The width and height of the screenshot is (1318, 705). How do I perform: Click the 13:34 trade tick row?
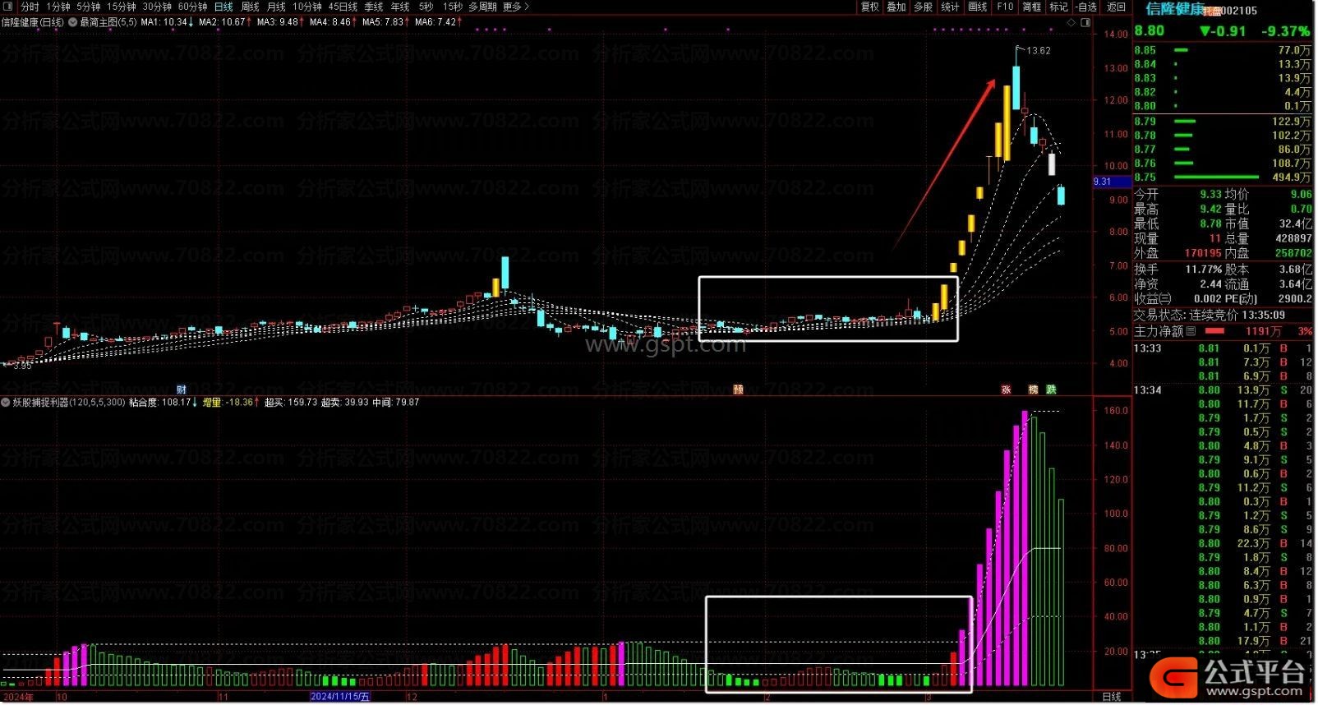[1223, 390]
